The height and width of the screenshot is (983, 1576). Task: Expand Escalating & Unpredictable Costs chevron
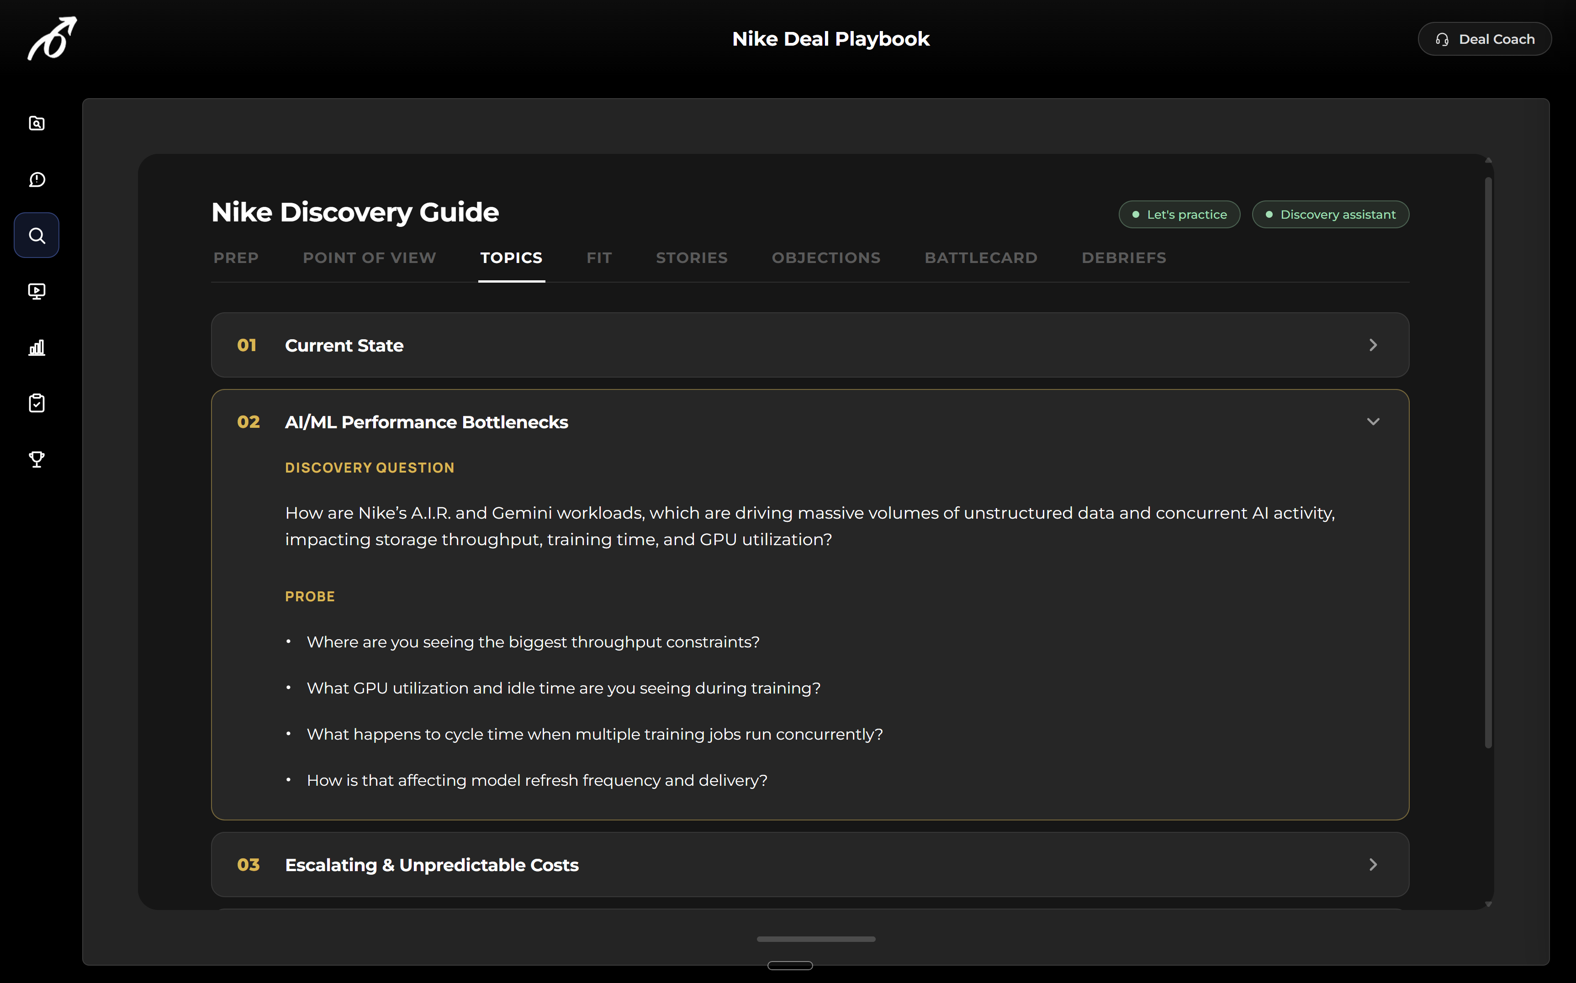click(x=1373, y=865)
